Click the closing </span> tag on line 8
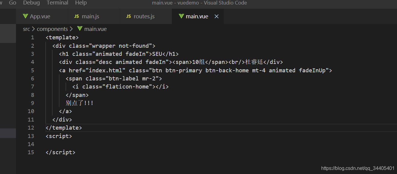This screenshot has height=174, width=397. pos(77,95)
